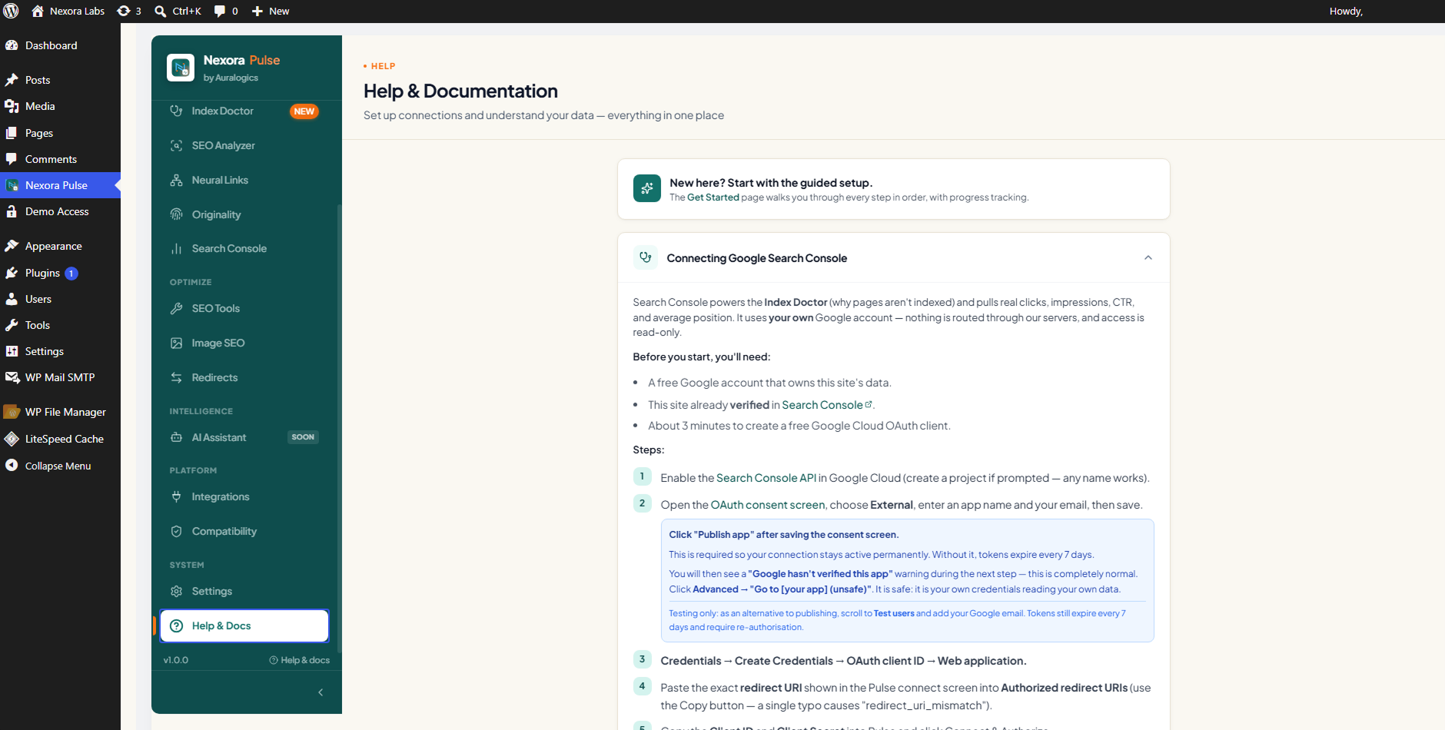Click the Index Doctor stethoscope icon
Viewport: 1445px width, 730px height.
176,111
